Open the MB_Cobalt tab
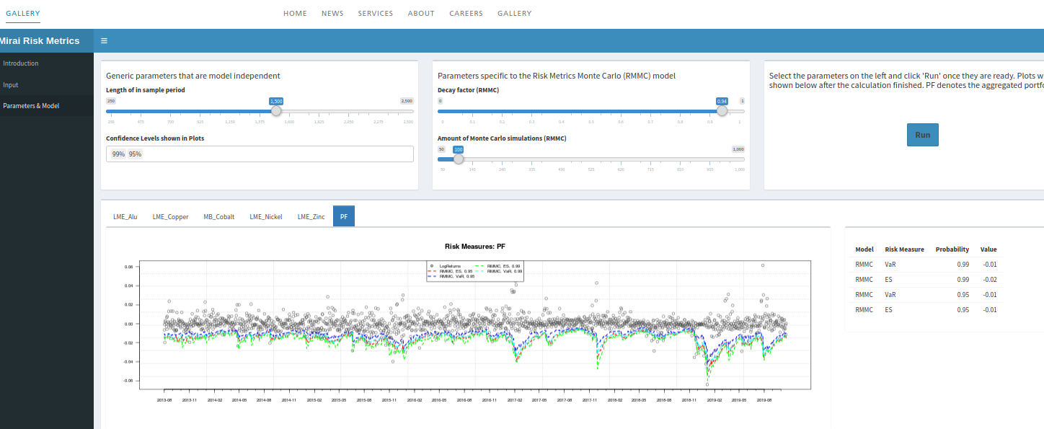Image resolution: width=1044 pixels, height=429 pixels. [x=219, y=216]
